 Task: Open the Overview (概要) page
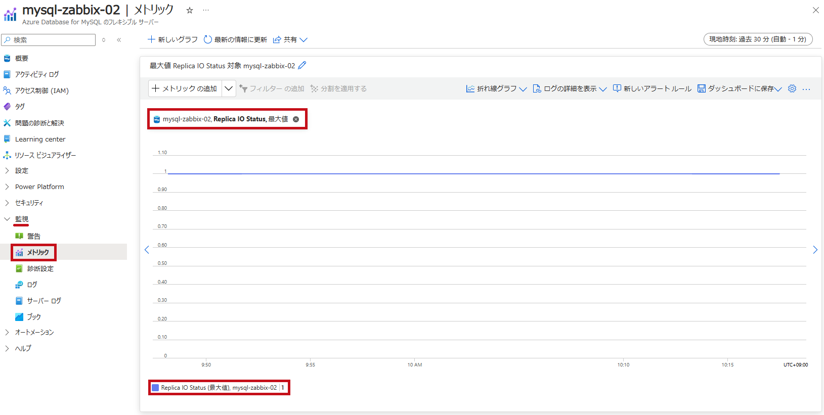tap(22, 59)
